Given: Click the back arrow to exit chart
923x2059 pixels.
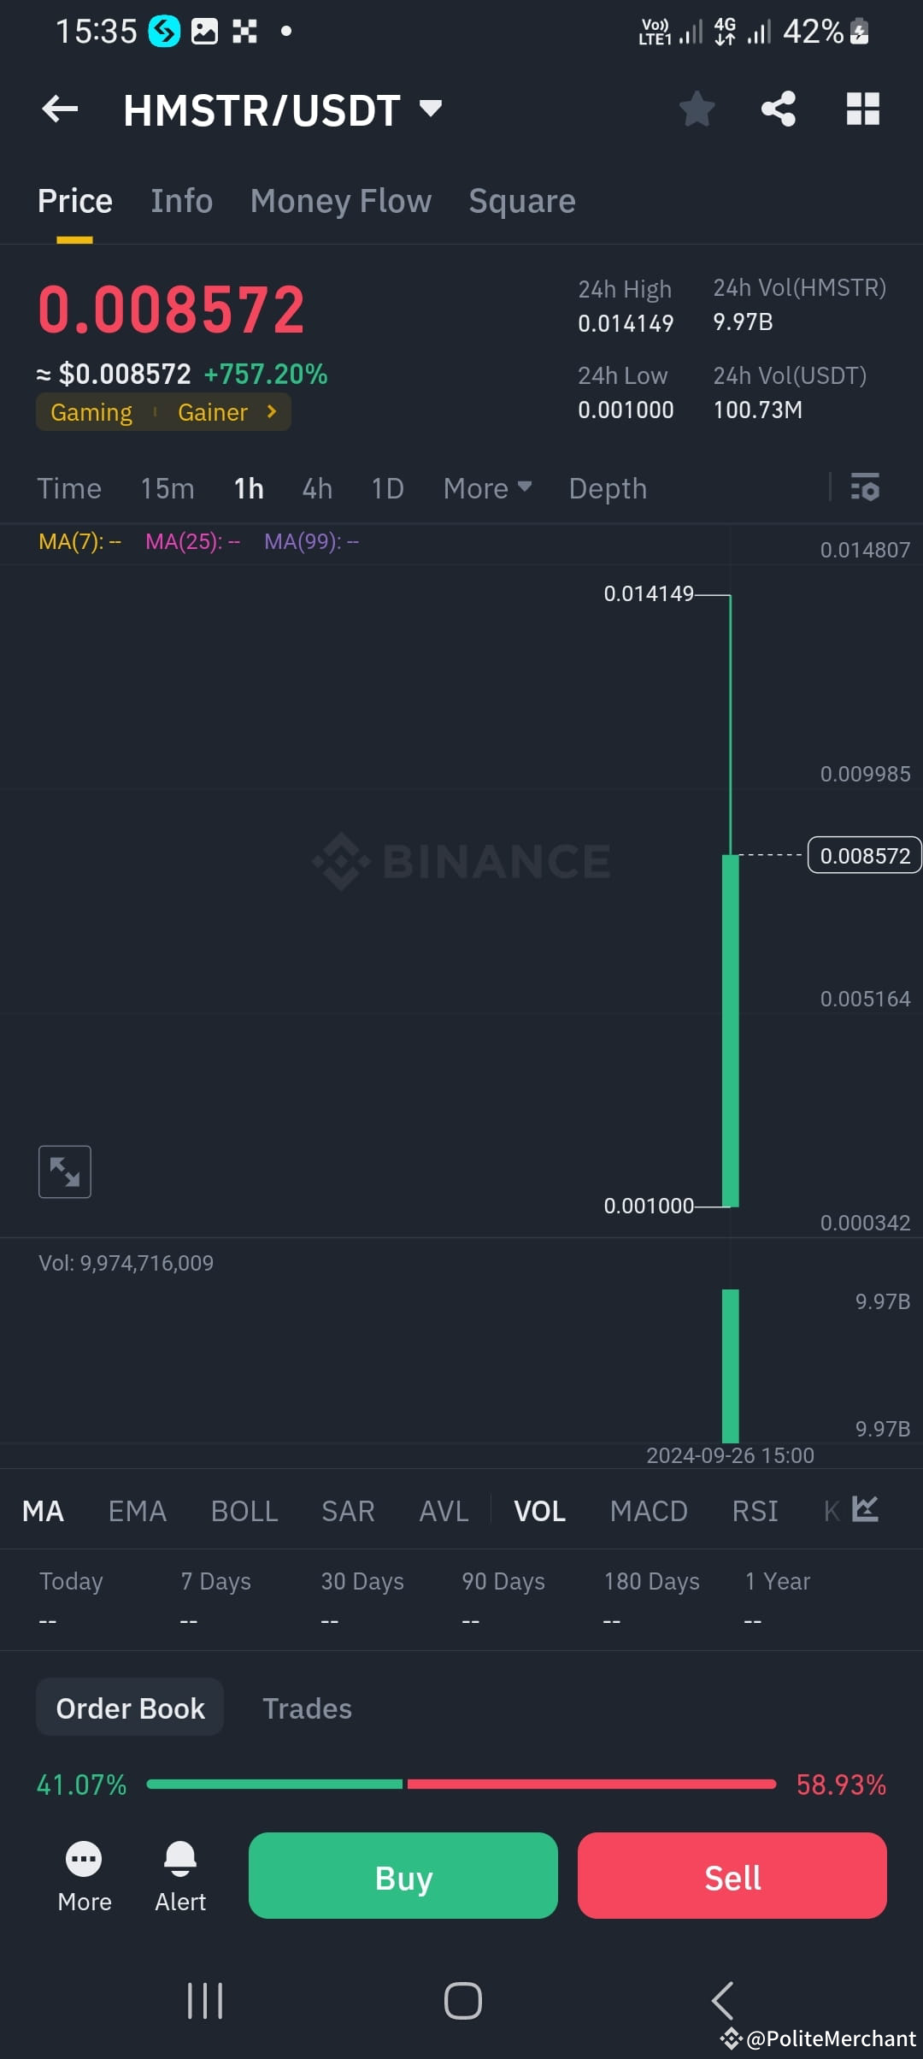Looking at the screenshot, I should point(59,109).
